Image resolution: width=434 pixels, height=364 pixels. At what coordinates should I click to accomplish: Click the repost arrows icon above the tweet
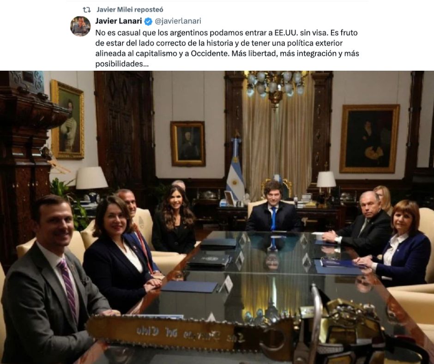point(87,10)
